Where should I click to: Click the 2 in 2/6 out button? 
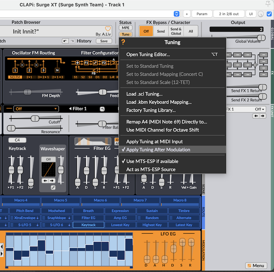tap(229, 14)
